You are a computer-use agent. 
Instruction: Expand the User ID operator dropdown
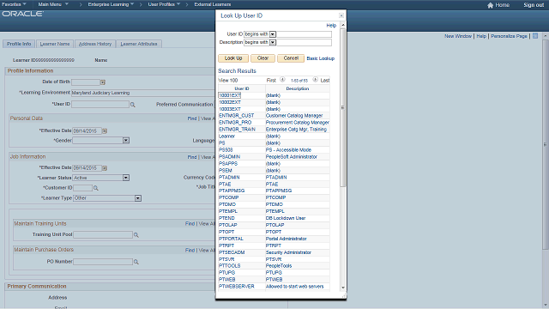tap(273, 34)
